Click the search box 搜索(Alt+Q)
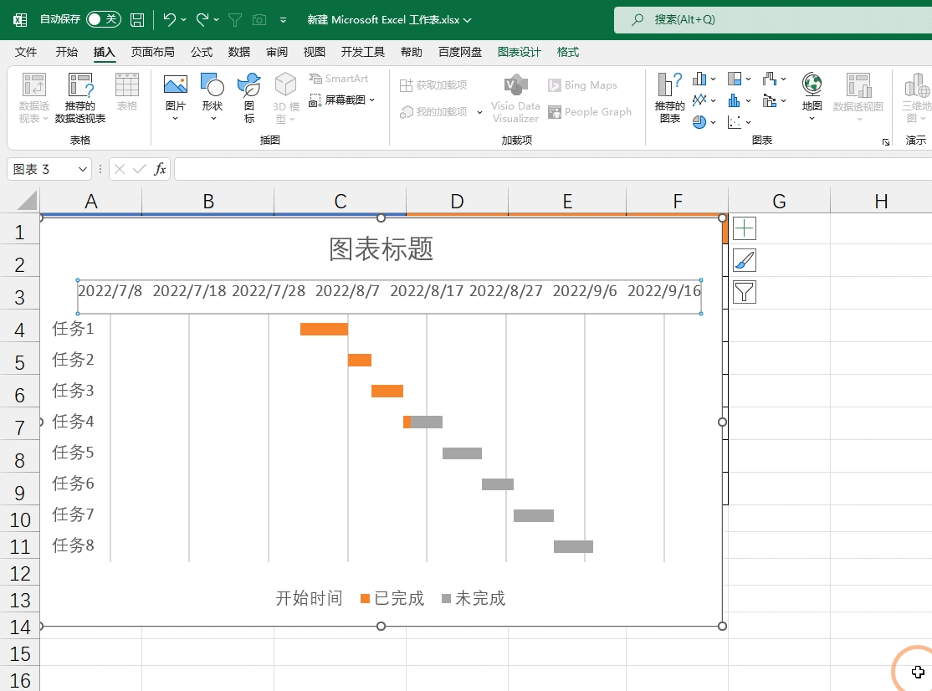 click(773, 19)
